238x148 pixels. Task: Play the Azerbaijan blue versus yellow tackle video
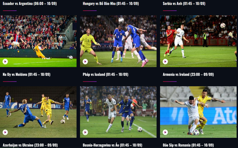[x=5, y=132]
